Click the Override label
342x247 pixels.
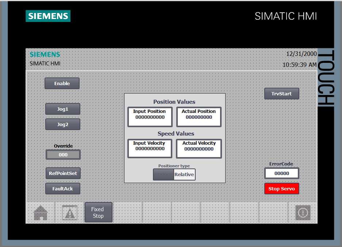(63, 146)
